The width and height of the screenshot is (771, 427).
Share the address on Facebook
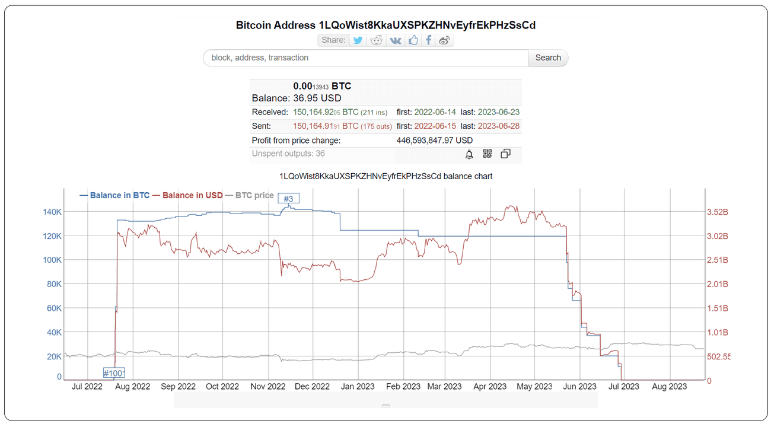[x=428, y=40]
